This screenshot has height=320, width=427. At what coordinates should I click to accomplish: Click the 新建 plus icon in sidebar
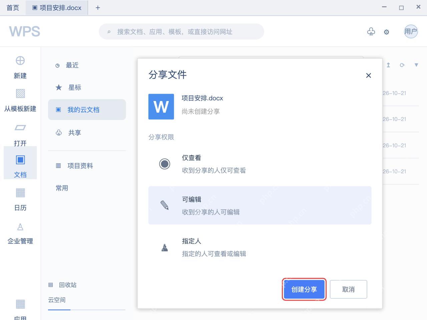click(x=20, y=61)
